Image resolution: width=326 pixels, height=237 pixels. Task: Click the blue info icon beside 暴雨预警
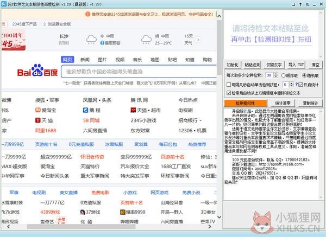[102, 43]
